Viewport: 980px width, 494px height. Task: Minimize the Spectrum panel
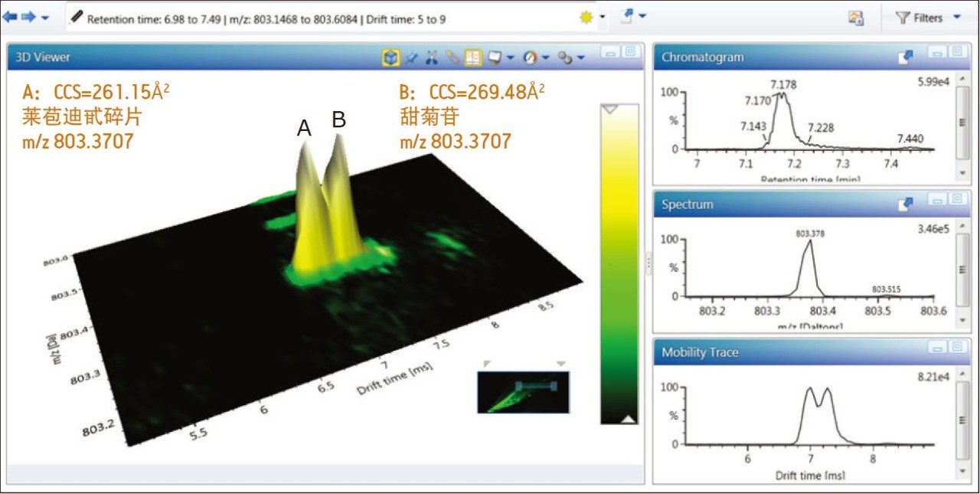tap(936, 199)
